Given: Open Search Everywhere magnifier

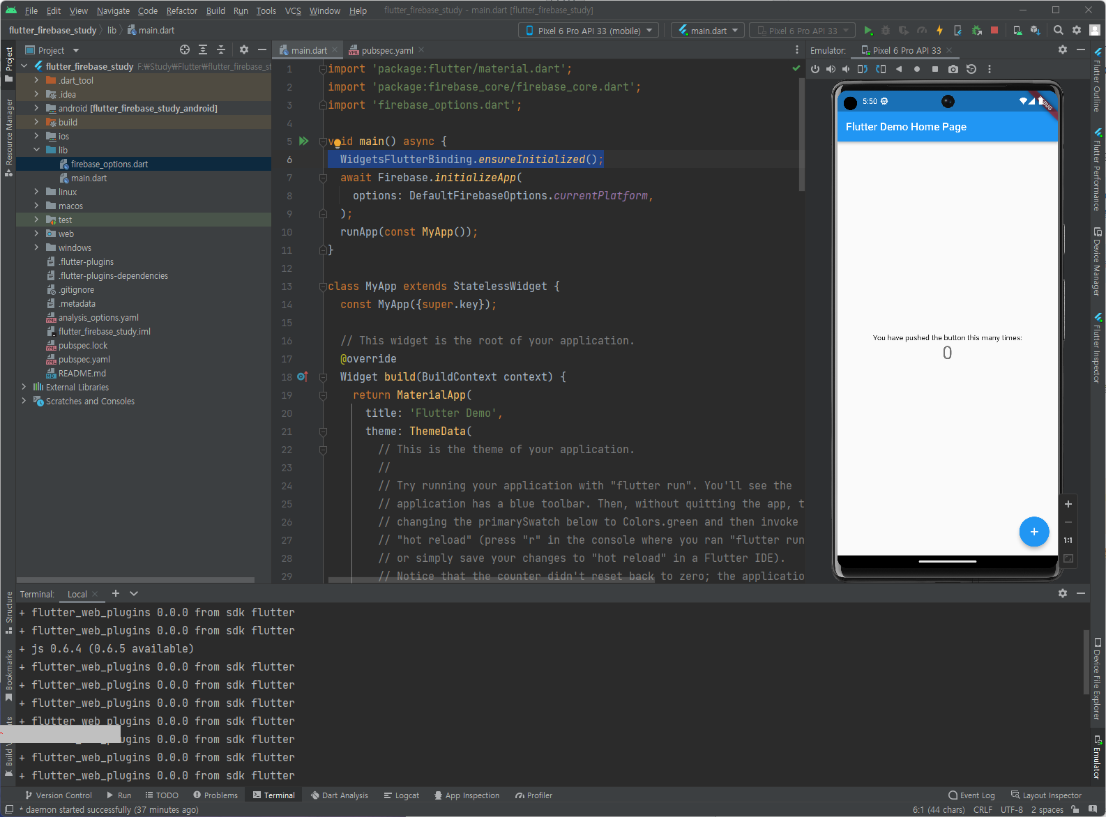Looking at the screenshot, I should point(1059,31).
